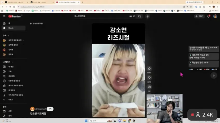Expand the 구독 subscriptions section
Viewport: 220px width, 123px height.
tap(6, 36)
